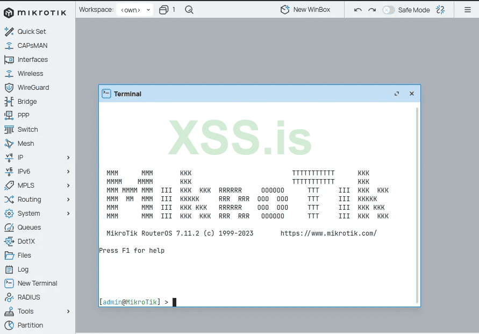Open the Partition icon
Screen dimensions: 479x334
[9, 325]
